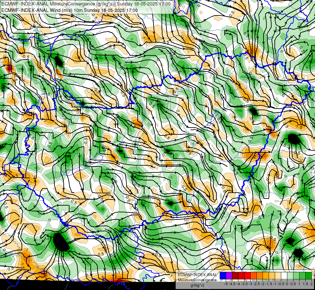Click the legend tick value -5
Viewport: 315px width, 290px height.
tap(226, 284)
